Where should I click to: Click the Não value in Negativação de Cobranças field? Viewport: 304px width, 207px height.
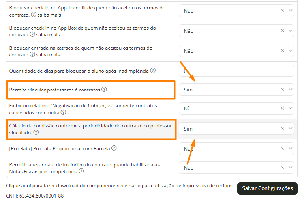(189, 109)
